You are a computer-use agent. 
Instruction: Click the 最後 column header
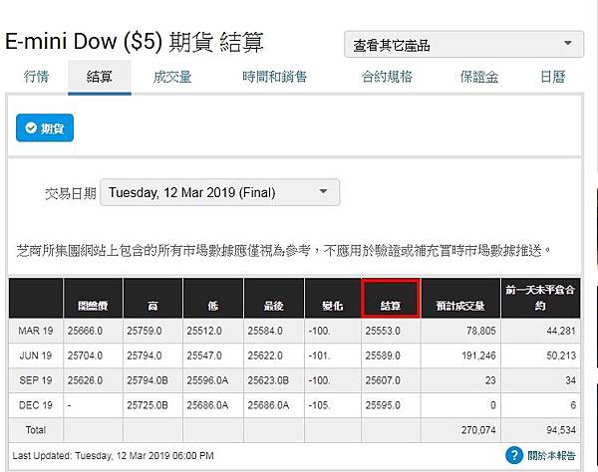274,299
